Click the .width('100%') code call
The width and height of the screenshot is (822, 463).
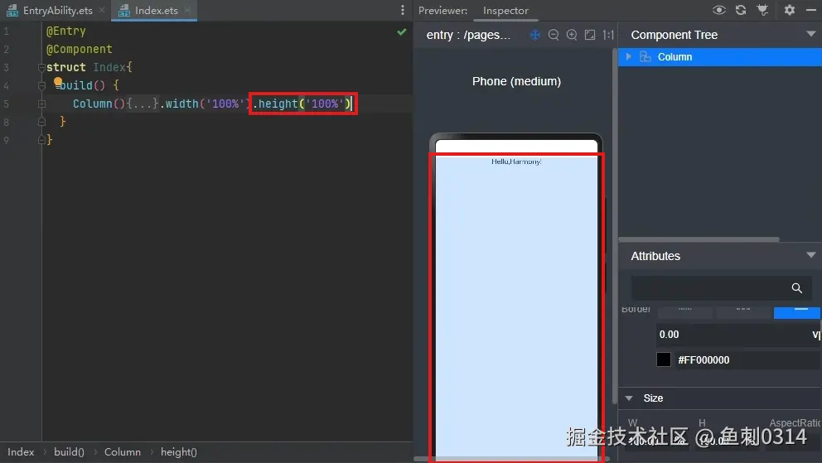[205, 104]
